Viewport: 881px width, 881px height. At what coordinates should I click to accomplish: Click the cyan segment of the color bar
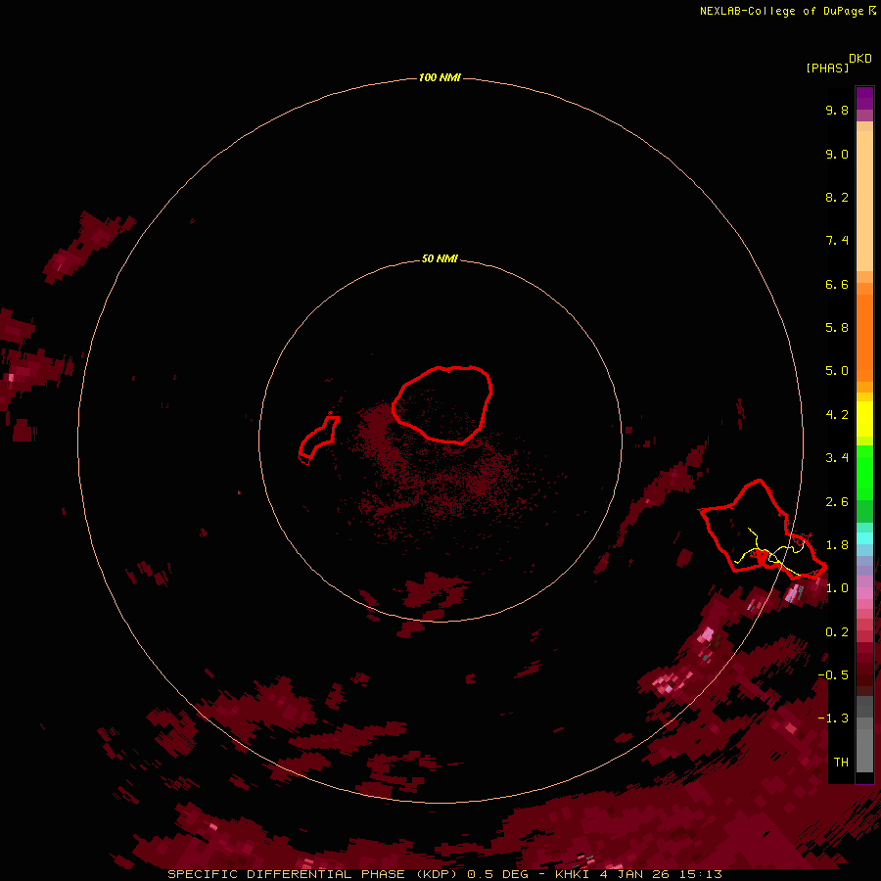click(864, 537)
